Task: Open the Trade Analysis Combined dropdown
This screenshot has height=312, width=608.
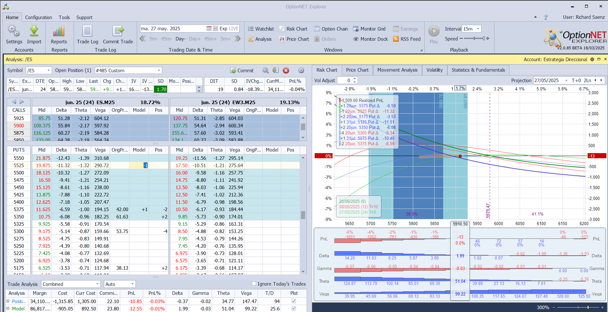Action: (x=98, y=284)
